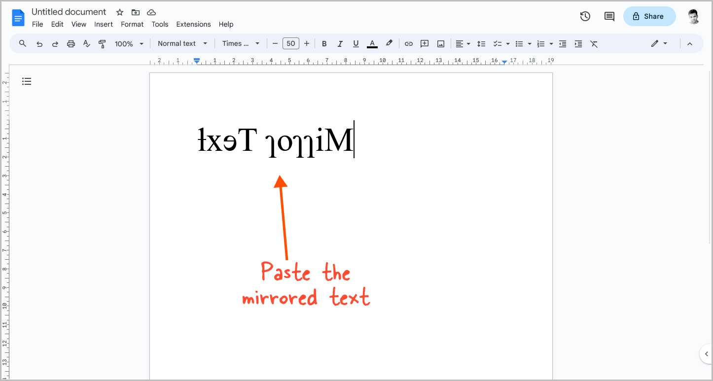Screen dimensions: 713x381
Task: Open the document search tool
Action: click(x=22, y=43)
